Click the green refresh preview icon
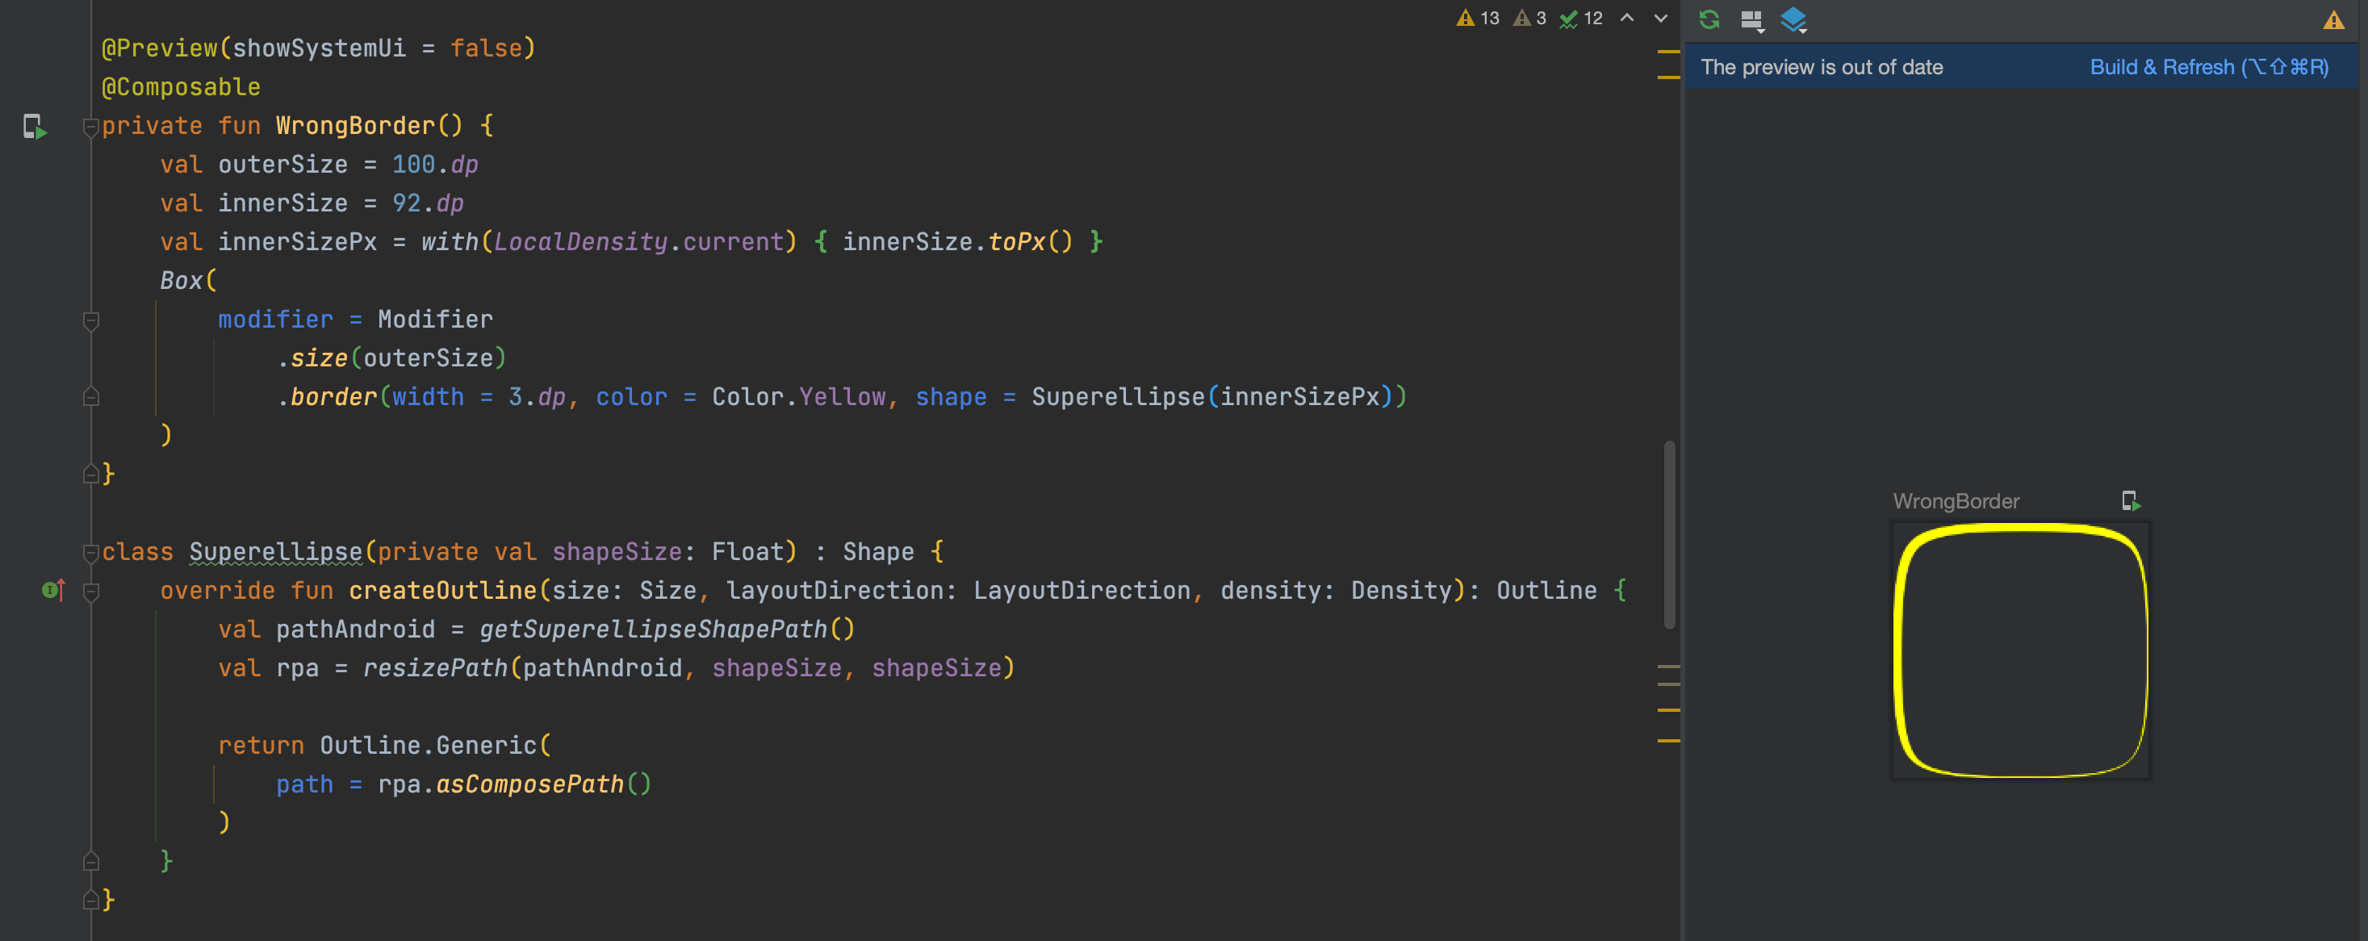Viewport: 2368px width, 941px height. 1709,19
